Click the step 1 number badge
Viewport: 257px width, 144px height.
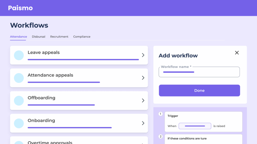point(161,114)
